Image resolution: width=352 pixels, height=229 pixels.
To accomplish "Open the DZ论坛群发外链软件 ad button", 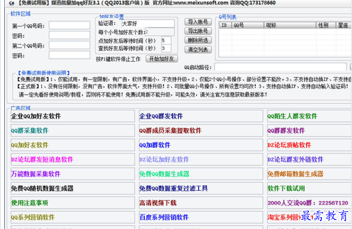I will (309, 159).
